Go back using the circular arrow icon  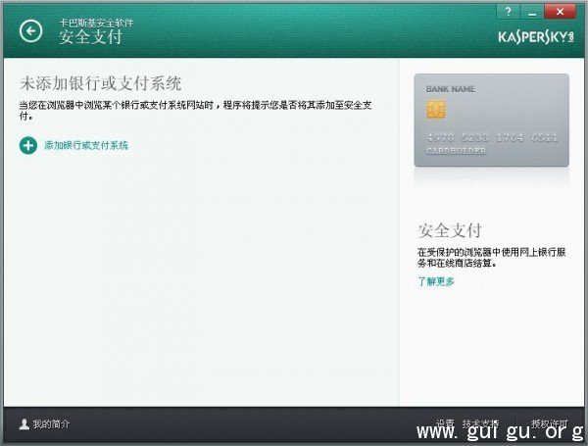(30, 30)
